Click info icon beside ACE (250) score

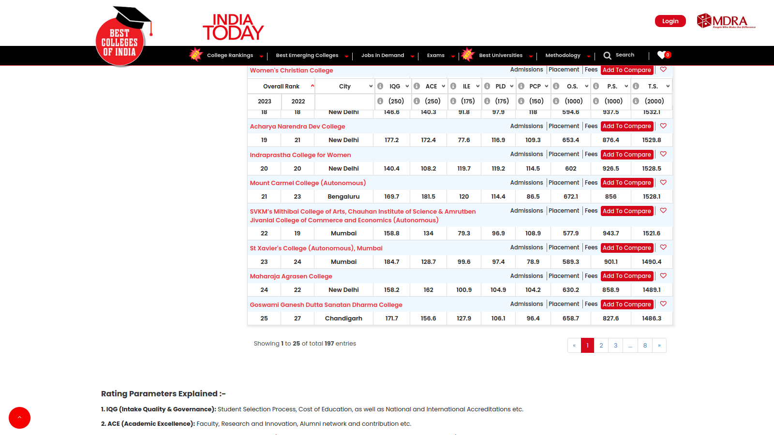(x=417, y=101)
